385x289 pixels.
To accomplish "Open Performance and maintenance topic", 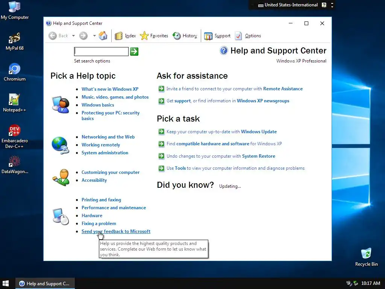I will point(114,208).
